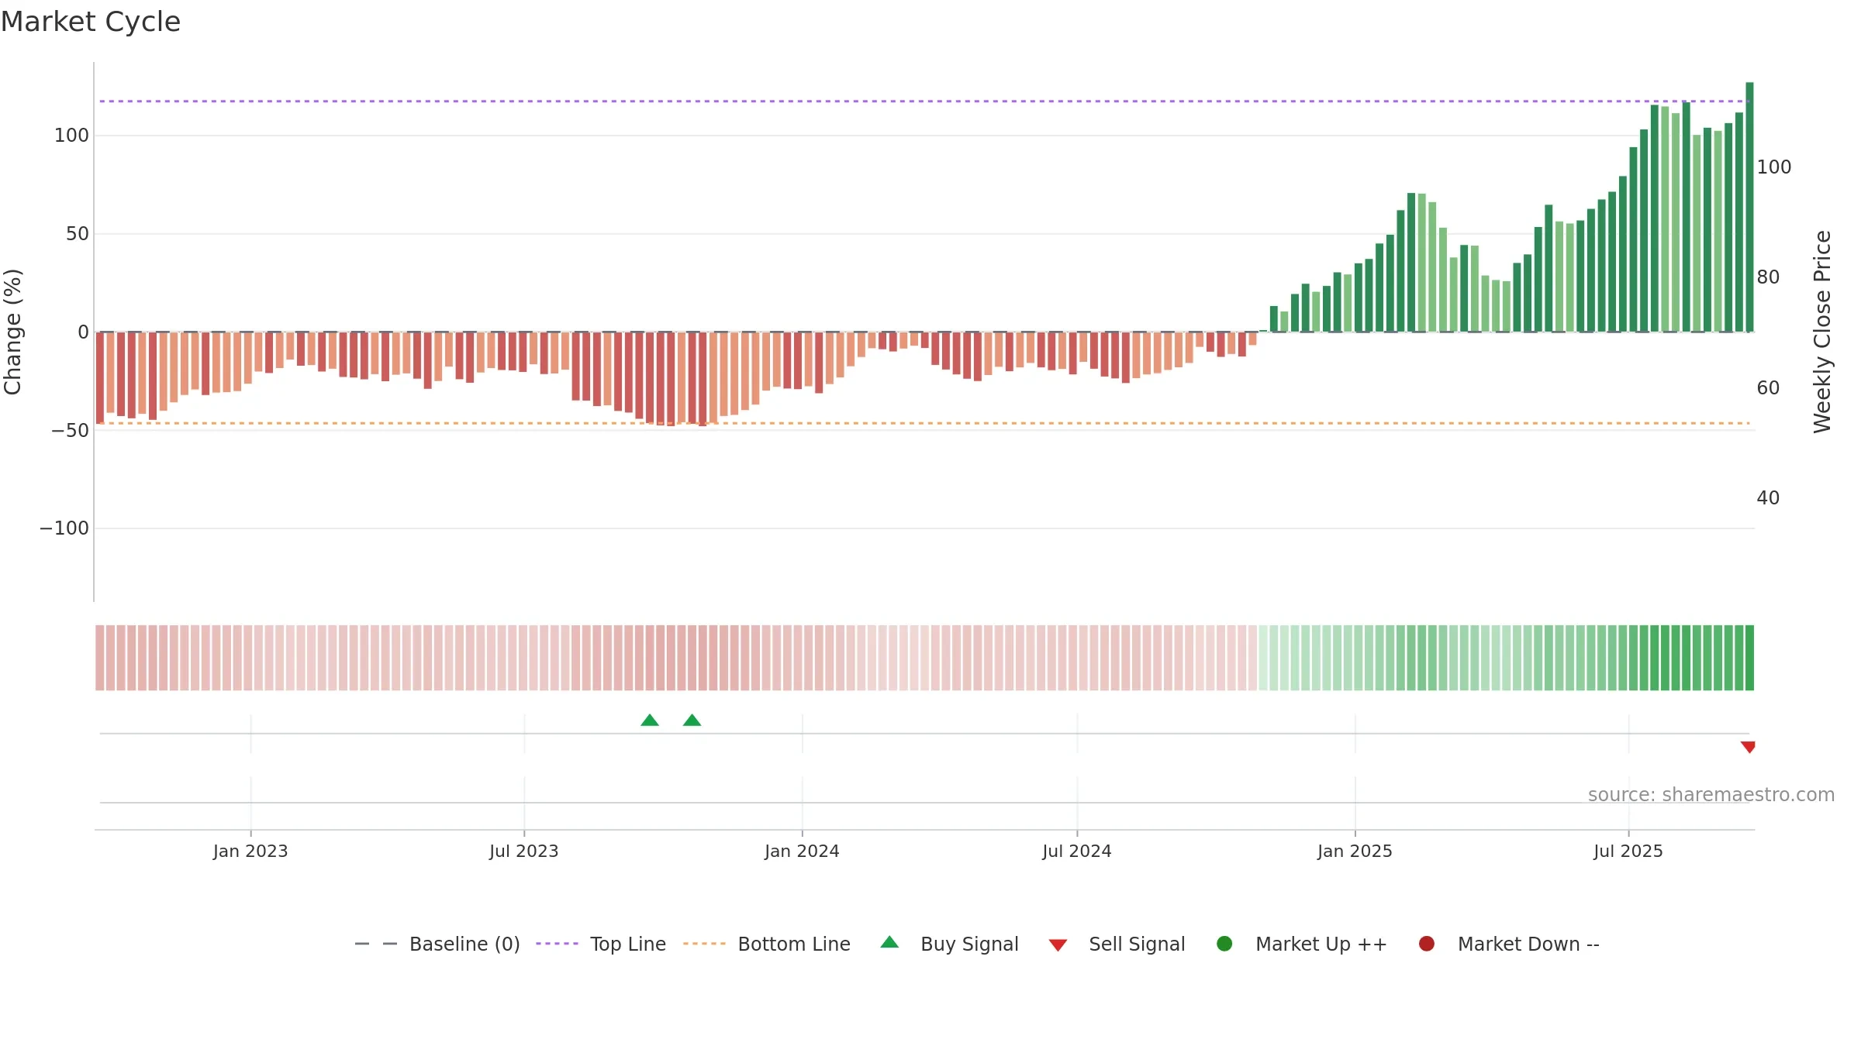Viewport: 1861px width, 1046px height.
Task: Toggle the Bottom Line legend entry
Action: [x=767, y=944]
